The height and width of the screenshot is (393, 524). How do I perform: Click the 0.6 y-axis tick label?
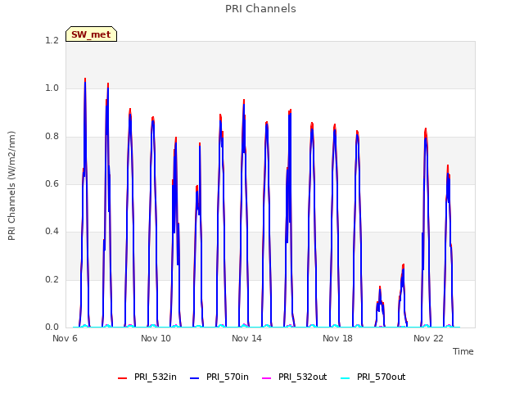coord(52,183)
